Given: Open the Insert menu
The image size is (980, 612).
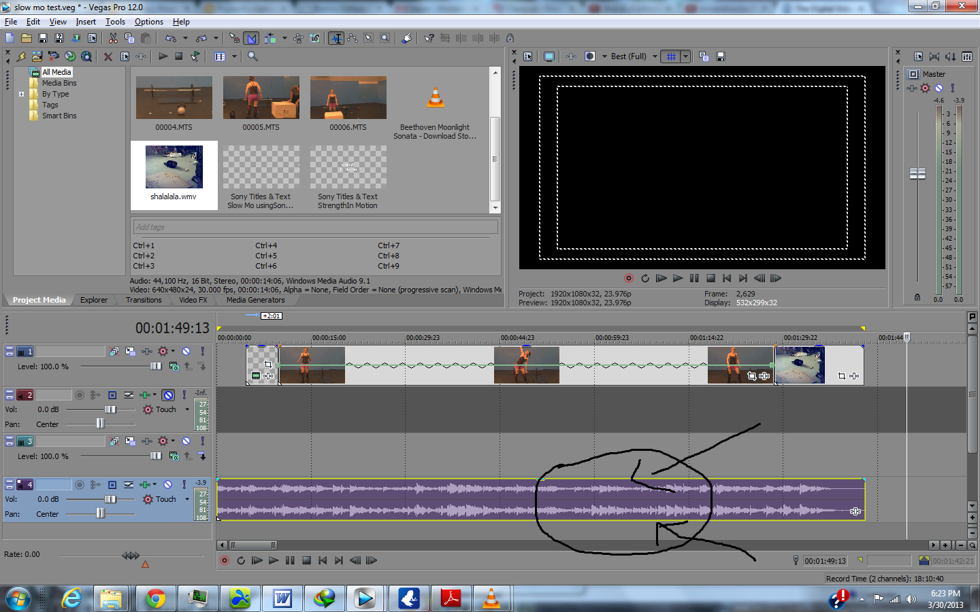Looking at the screenshot, I should tap(86, 22).
